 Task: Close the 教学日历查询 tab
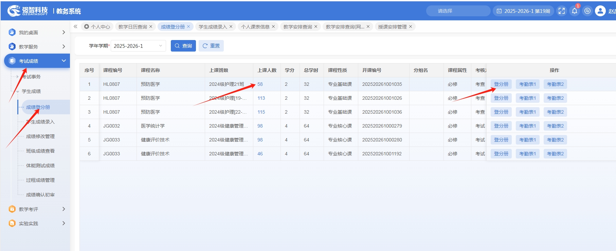click(151, 26)
